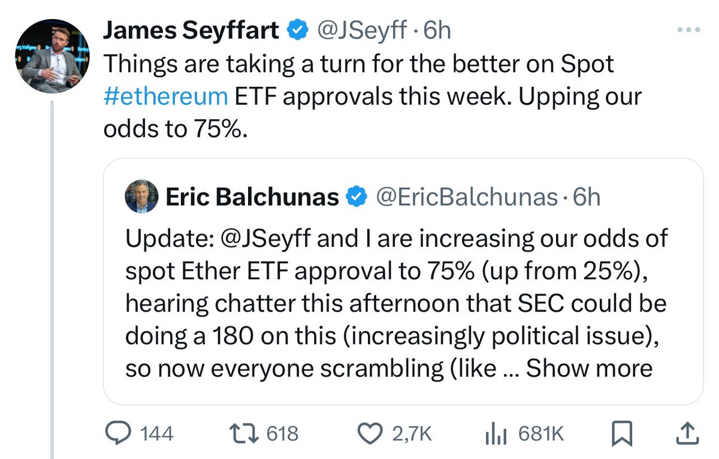The image size is (719, 459).
Task: Click the James Seyffart display name
Action: (x=192, y=31)
